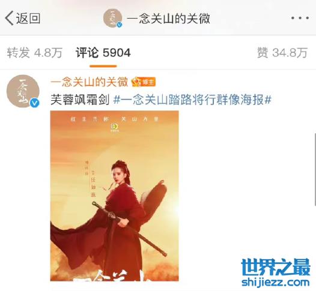Tap the orange 博主 blogger badge
316x291 pixels.
(144, 82)
